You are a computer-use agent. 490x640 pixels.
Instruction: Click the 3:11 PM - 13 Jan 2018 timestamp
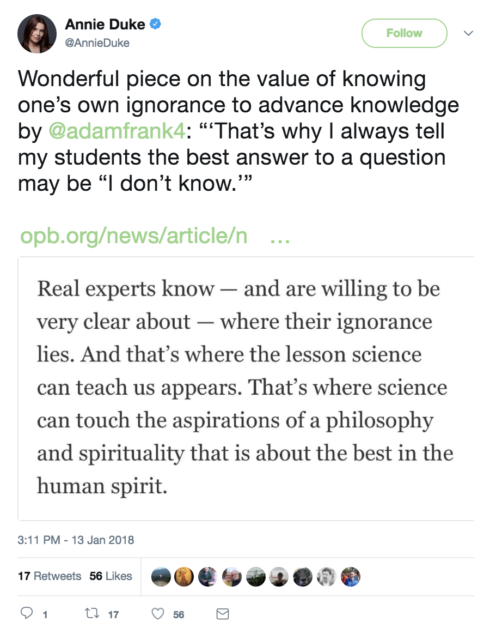(76, 540)
